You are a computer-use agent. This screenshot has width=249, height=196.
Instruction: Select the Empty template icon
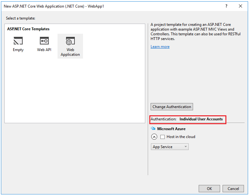18,41
